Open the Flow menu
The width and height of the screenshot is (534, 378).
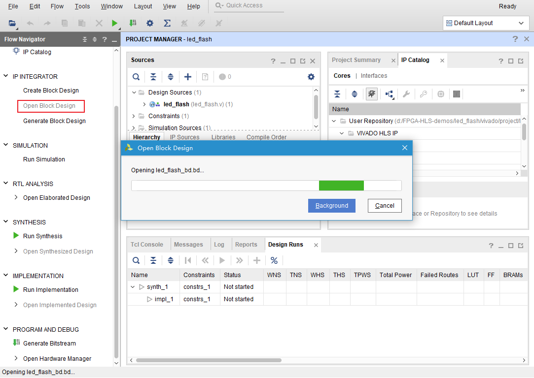pyautogui.click(x=57, y=6)
